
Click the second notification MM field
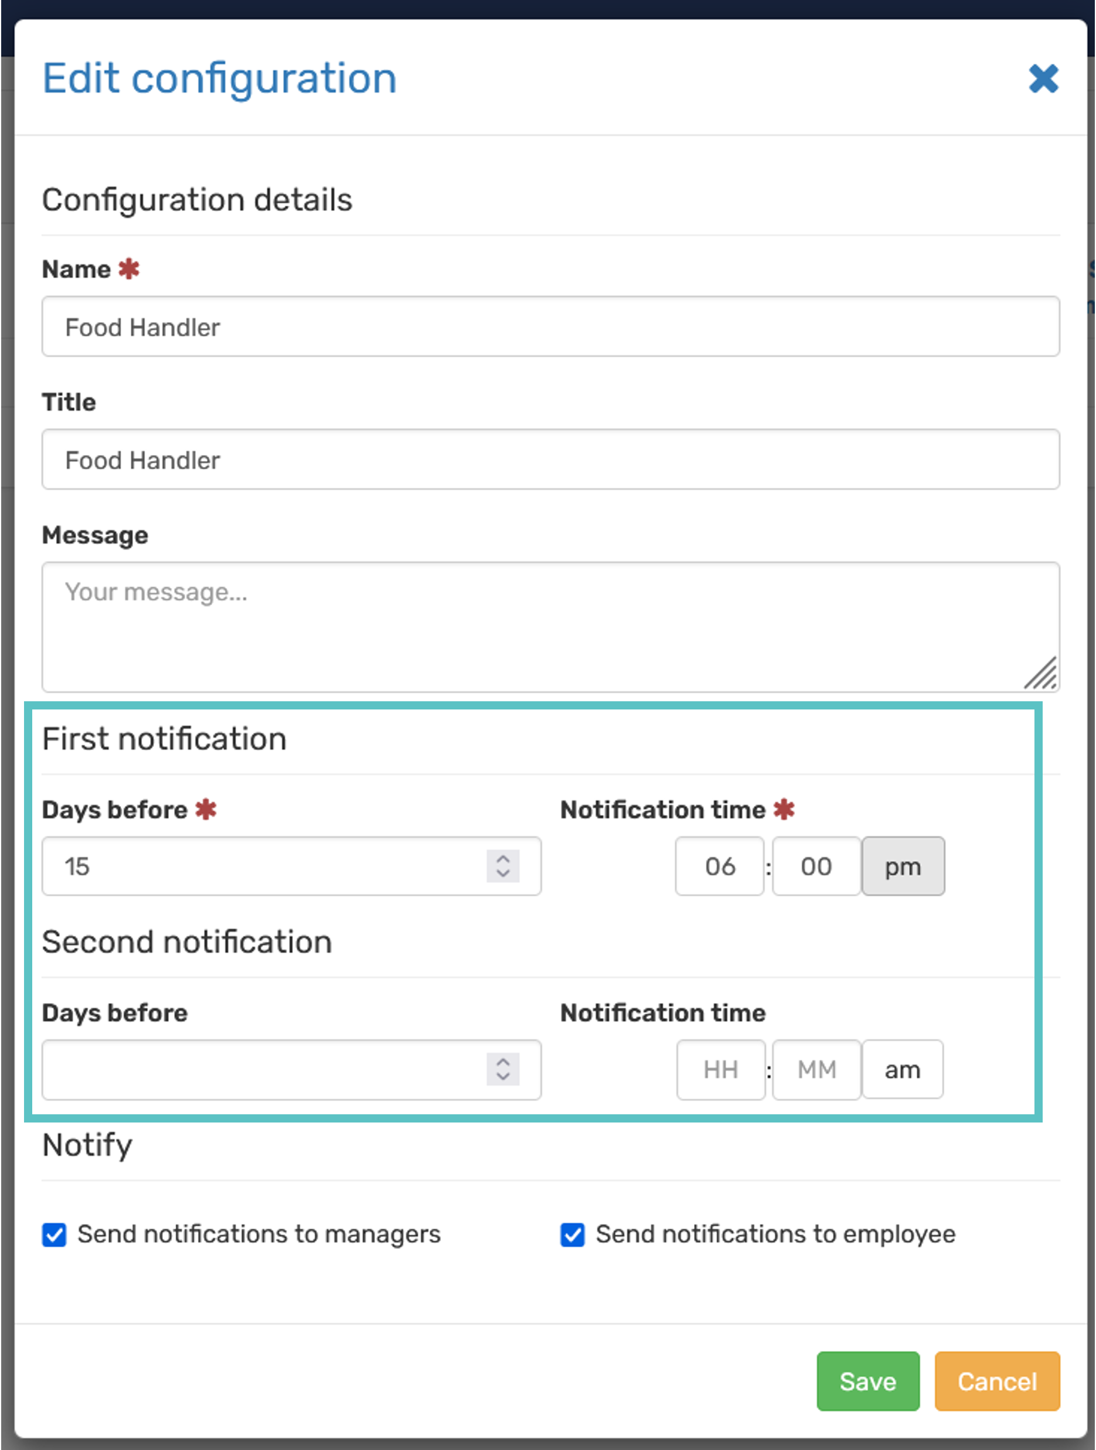coord(816,1069)
